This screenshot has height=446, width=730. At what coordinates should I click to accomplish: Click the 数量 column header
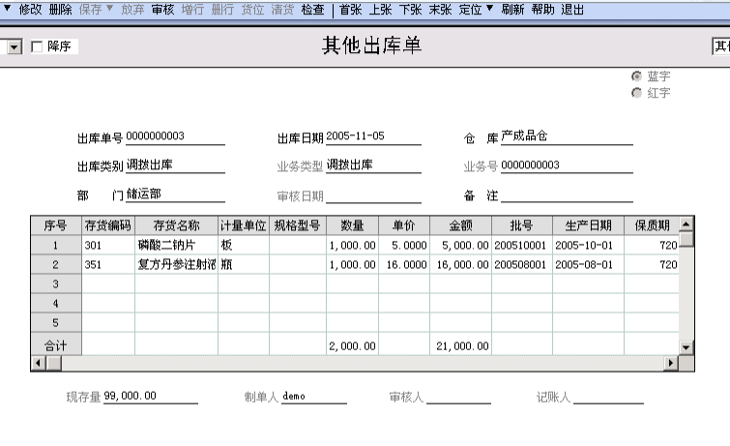point(352,225)
